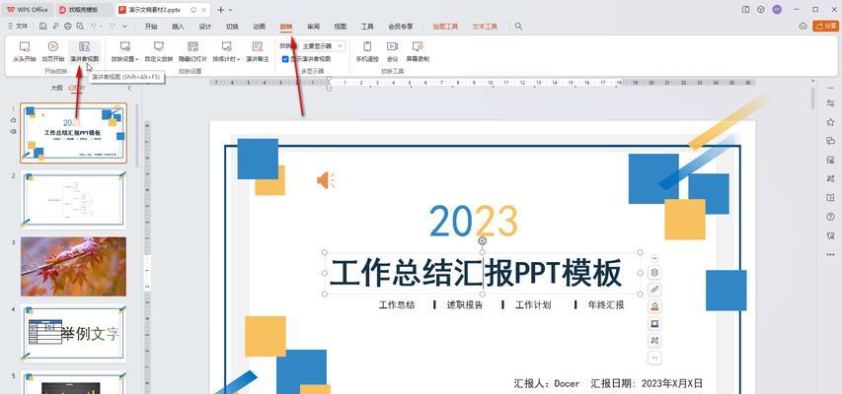This screenshot has height=394, width=842.
Task: Click the 年终汇报 text on slide
Action: [x=606, y=305]
